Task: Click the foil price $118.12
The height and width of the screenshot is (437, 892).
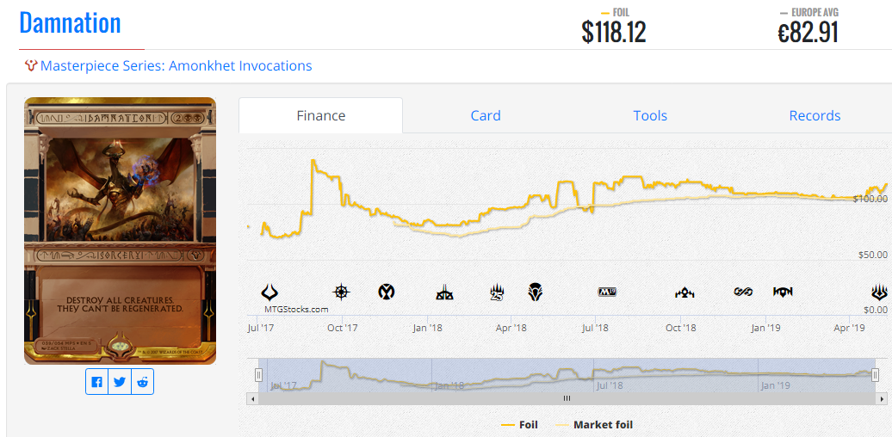Action: tap(613, 32)
